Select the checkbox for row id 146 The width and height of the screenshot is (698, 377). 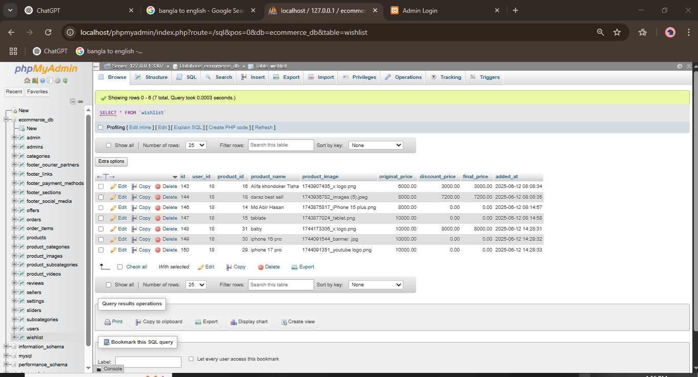tap(101, 208)
